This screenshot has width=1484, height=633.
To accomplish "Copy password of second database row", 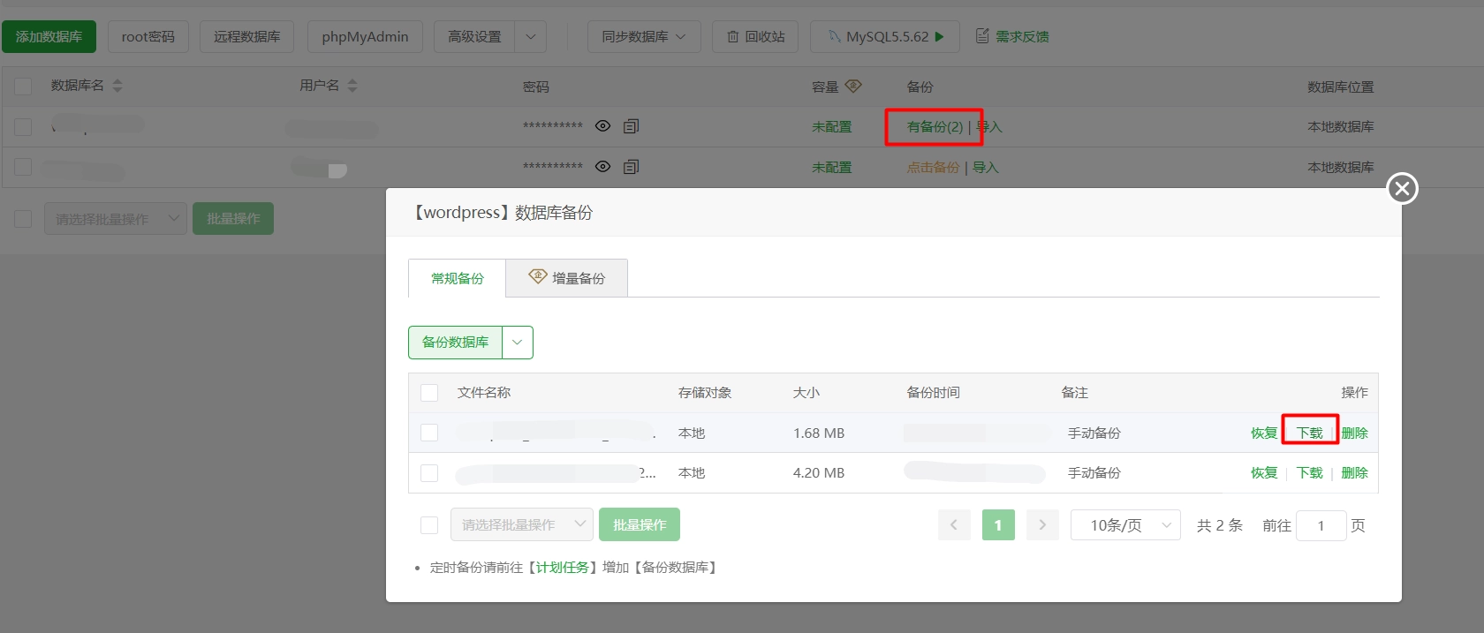I will [x=631, y=167].
